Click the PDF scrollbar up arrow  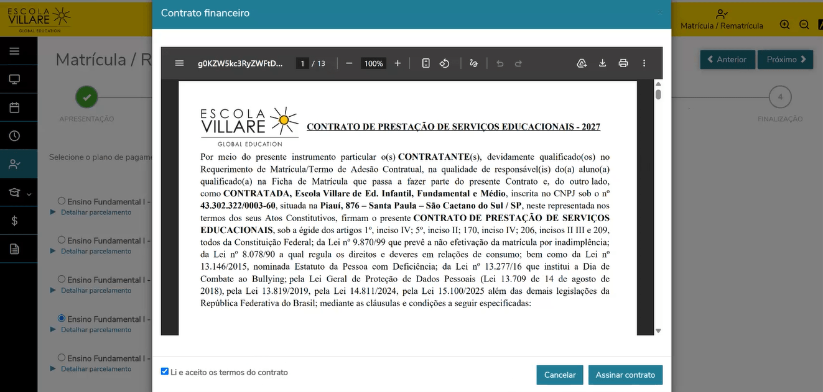tap(658, 84)
